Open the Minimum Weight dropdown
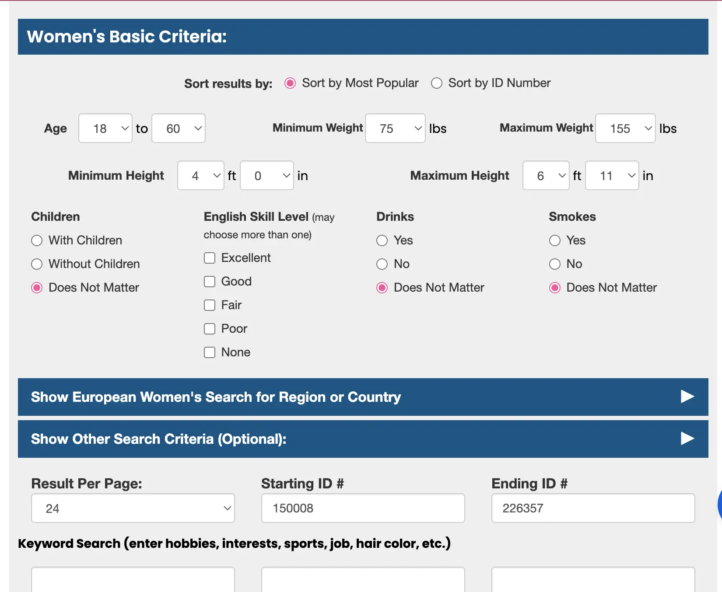The image size is (722, 592). 395,128
